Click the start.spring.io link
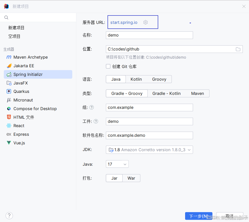 coord(124,22)
